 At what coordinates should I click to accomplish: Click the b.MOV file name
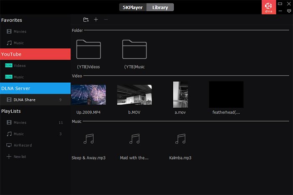[x=134, y=112]
